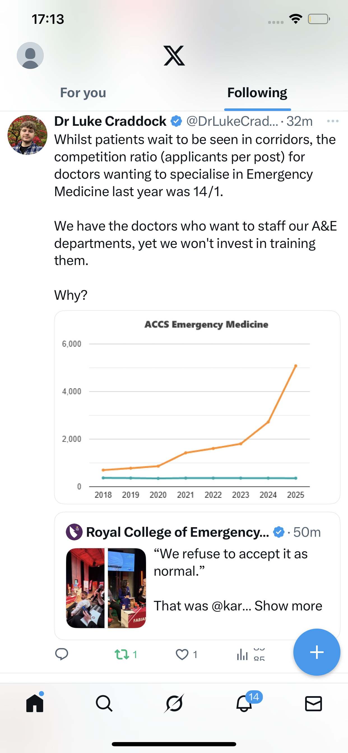Open Search from the bottom bar
The height and width of the screenshot is (753, 348).
click(105, 703)
